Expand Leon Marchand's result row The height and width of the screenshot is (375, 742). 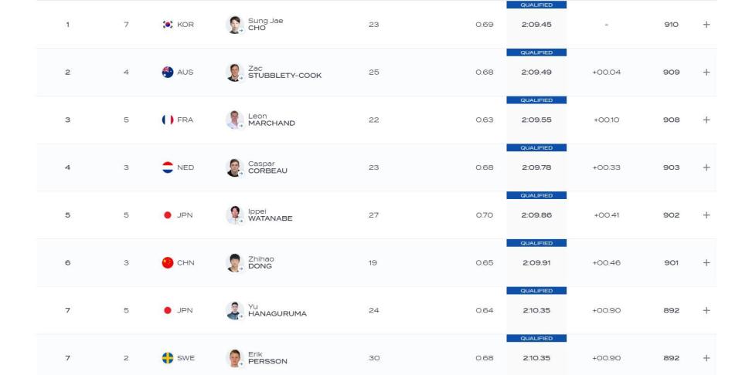(706, 120)
